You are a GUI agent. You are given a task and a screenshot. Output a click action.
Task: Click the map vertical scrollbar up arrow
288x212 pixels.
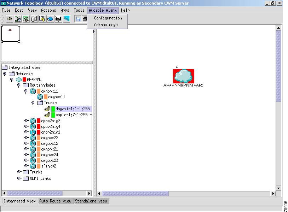point(278,28)
